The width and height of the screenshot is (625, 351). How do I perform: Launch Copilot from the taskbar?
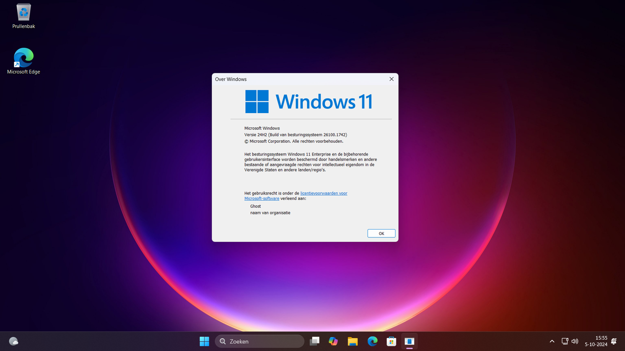(x=333, y=341)
